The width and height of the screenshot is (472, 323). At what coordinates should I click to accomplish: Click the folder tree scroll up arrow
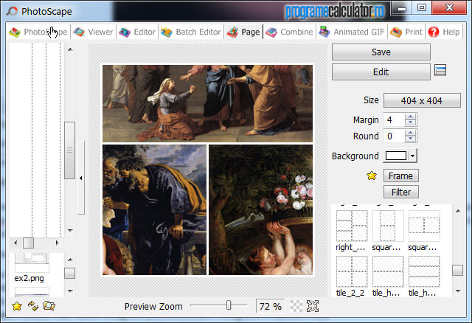click(x=70, y=49)
